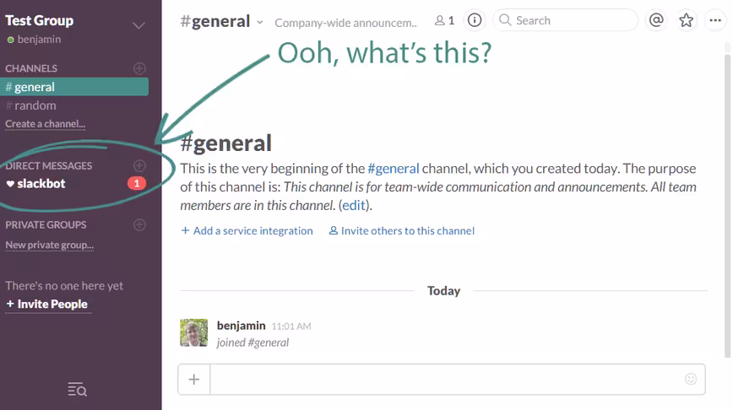Start a new direct message plus icon

139,166
